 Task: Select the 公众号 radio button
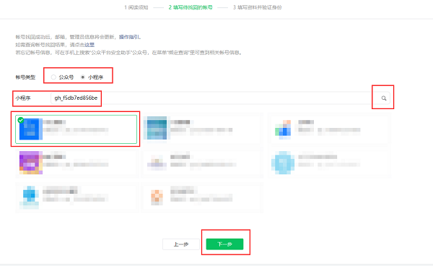[x=53, y=77]
